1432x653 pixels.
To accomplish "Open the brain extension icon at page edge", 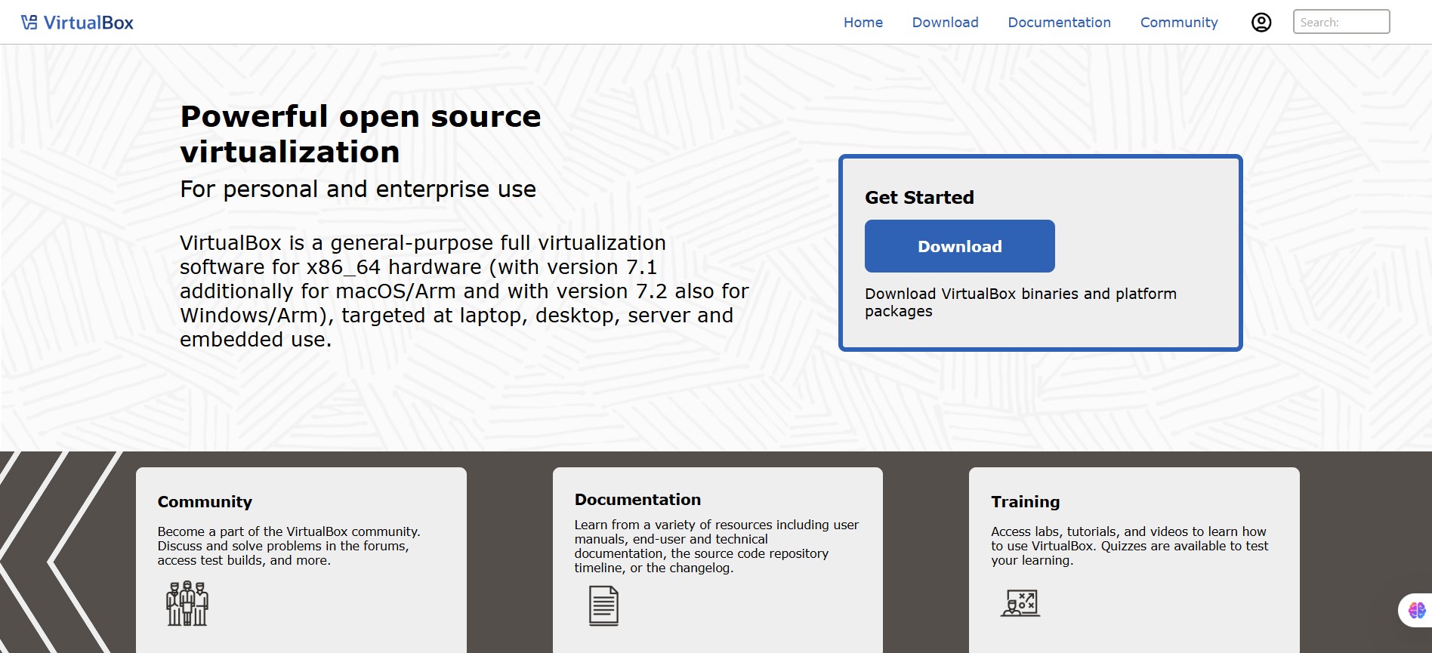I will pos(1416,610).
